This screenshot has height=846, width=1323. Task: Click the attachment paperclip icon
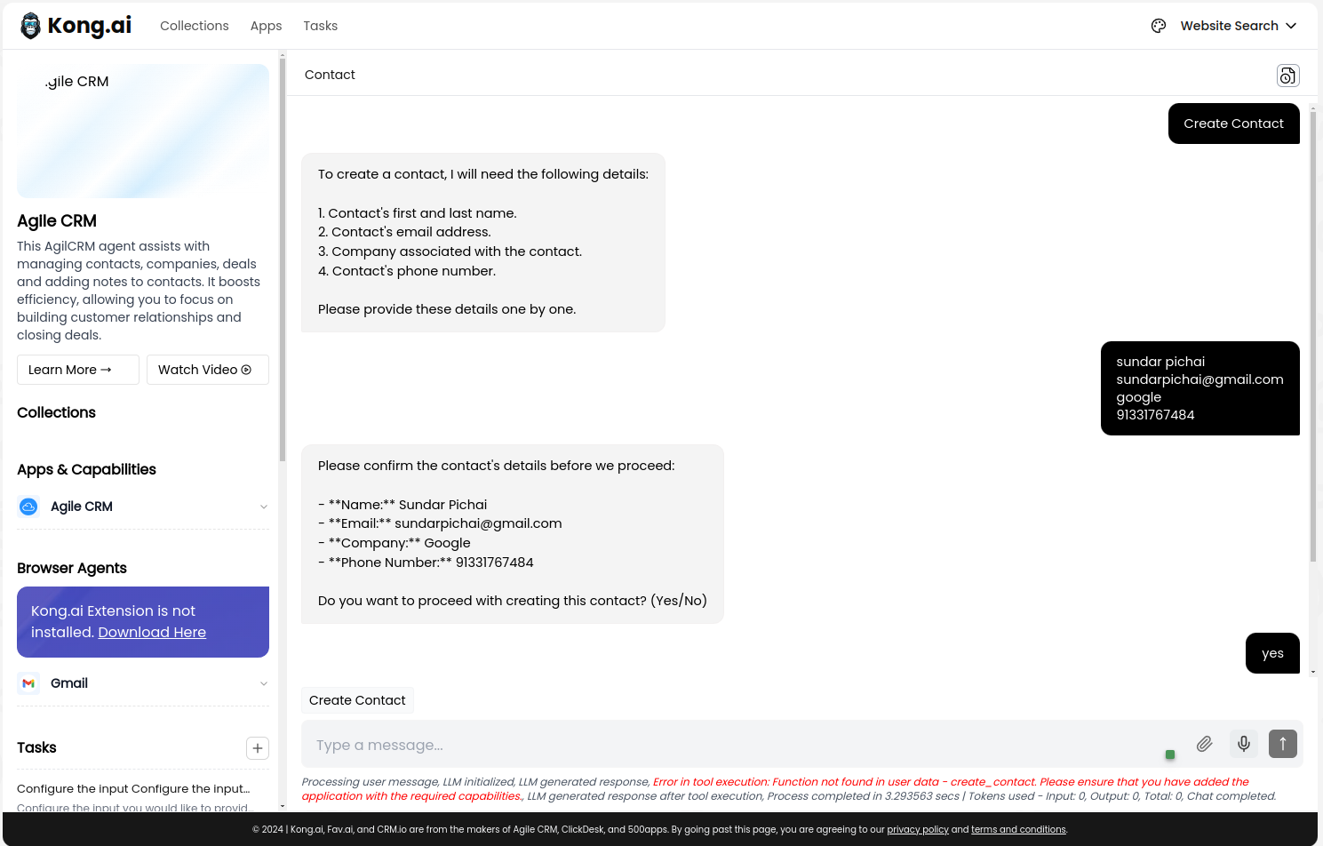click(1204, 744)
